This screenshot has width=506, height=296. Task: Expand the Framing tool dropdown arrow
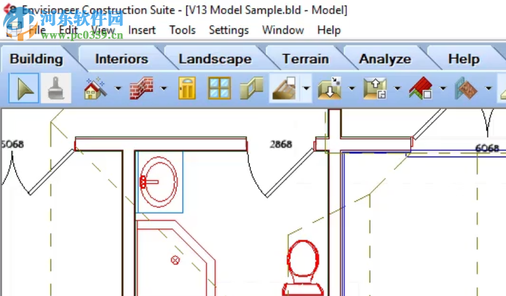coord(489,88)
